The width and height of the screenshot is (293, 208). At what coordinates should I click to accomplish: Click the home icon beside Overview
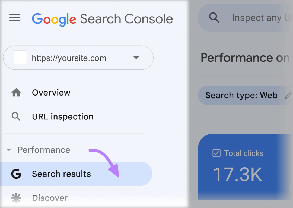[x=16, y=92]
